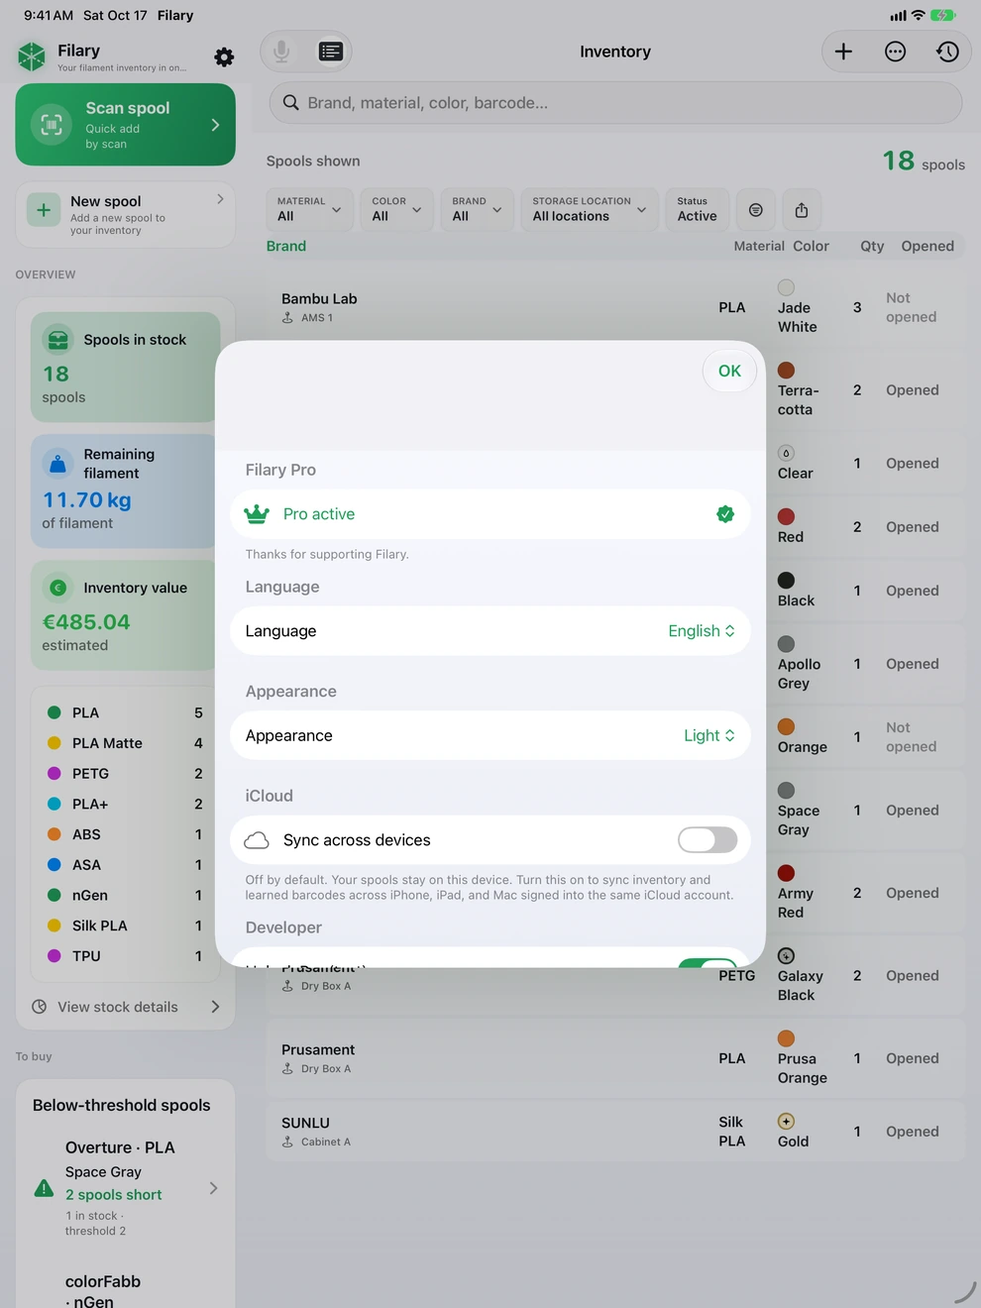The width and height of the screenshot is (981, 1308).
Task: Expand View stock details chevron
Action: point(215,1007)
